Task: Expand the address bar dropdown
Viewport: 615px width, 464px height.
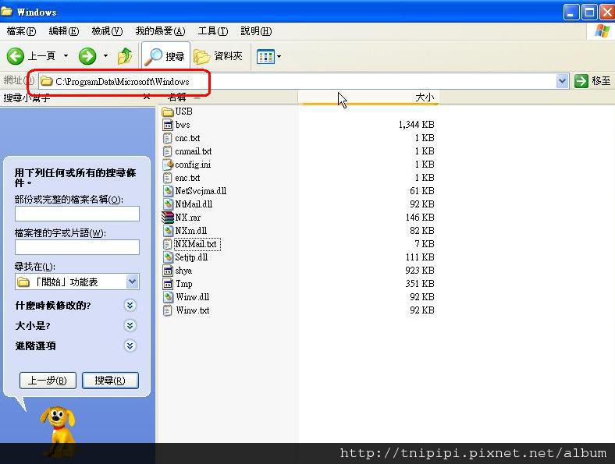Action: point(562,81)
